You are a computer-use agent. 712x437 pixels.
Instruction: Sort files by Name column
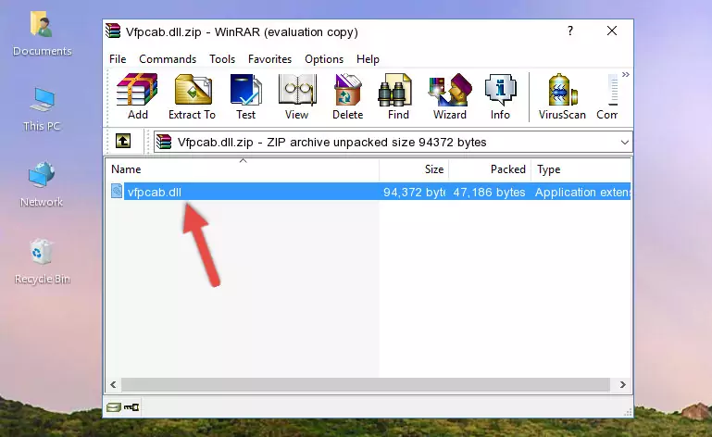coord(243,169)
